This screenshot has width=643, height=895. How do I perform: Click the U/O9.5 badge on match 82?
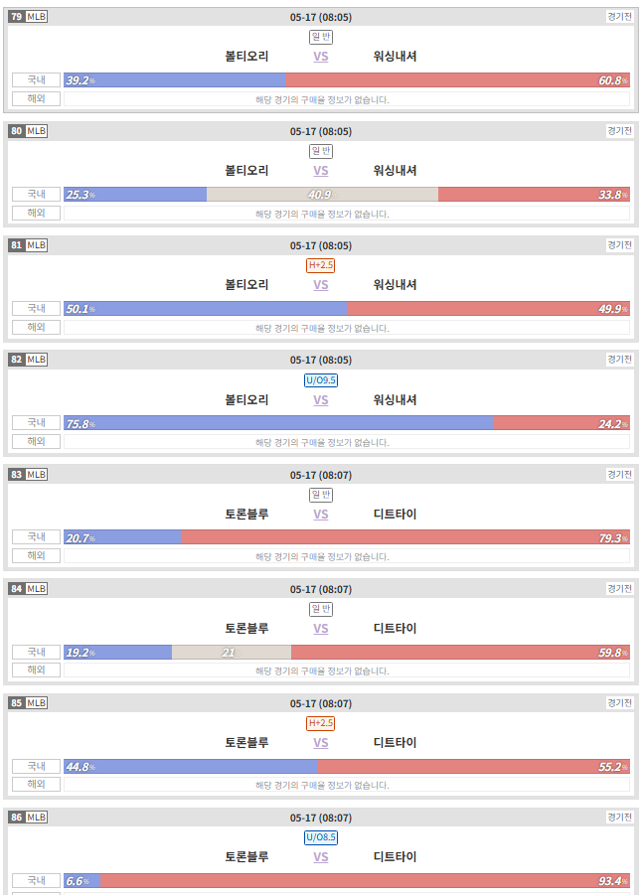click(x=321, y=380)
